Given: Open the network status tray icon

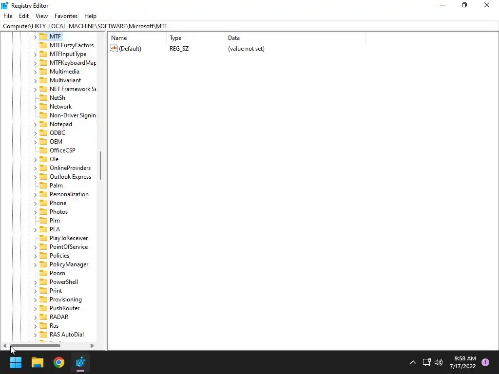Looking at the screenshot, I should [426, 362].
